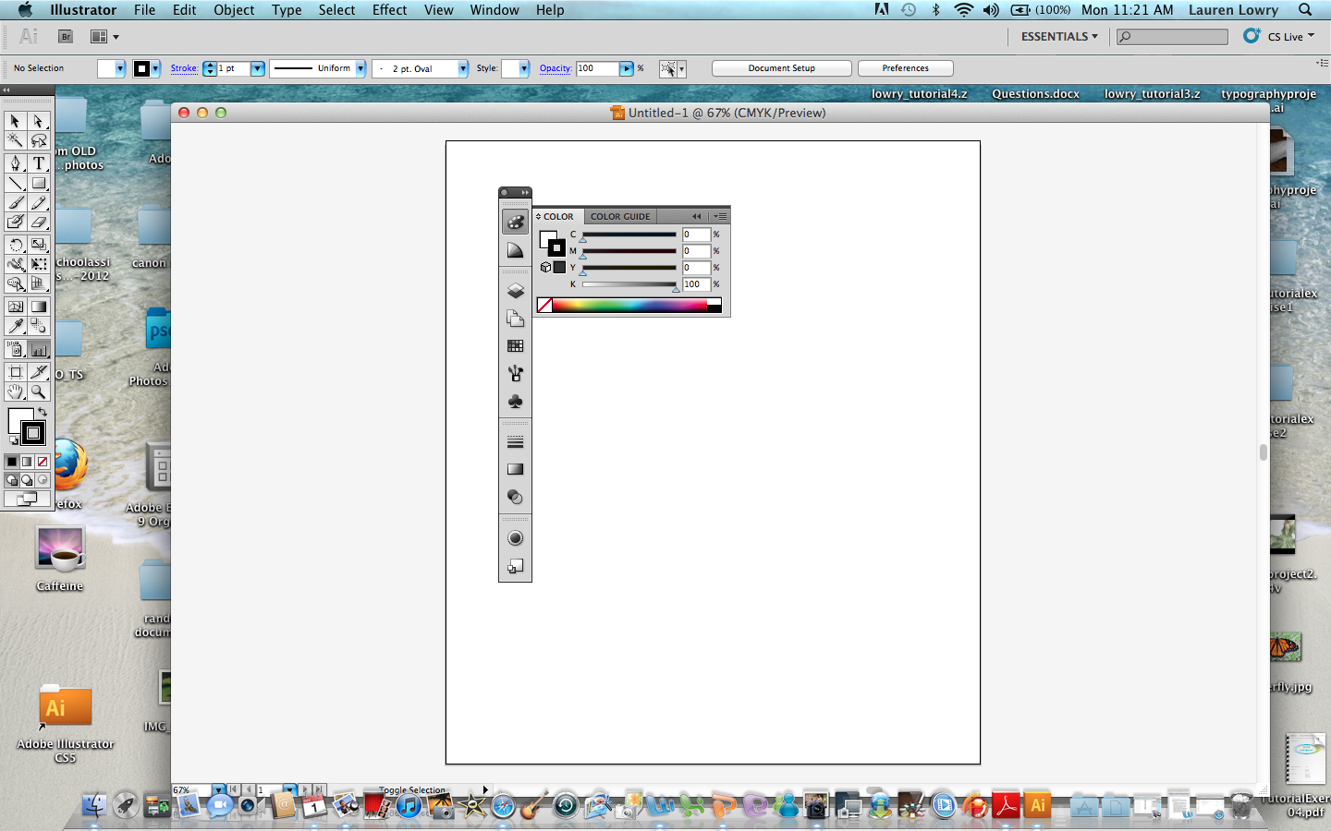The width and height of the screenshot is (1331, 831).
Task: Pick the Paintbrush tool
Action: 15,204
